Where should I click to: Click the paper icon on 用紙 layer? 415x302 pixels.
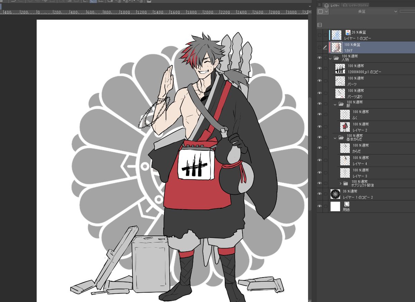click(347, 204)
